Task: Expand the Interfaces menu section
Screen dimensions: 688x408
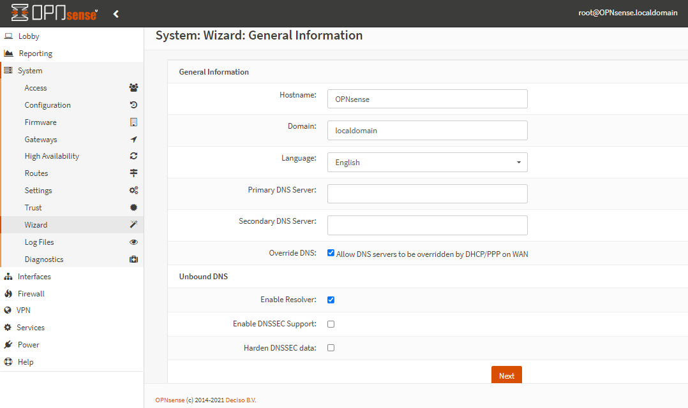Action: [x=35, y=276]
